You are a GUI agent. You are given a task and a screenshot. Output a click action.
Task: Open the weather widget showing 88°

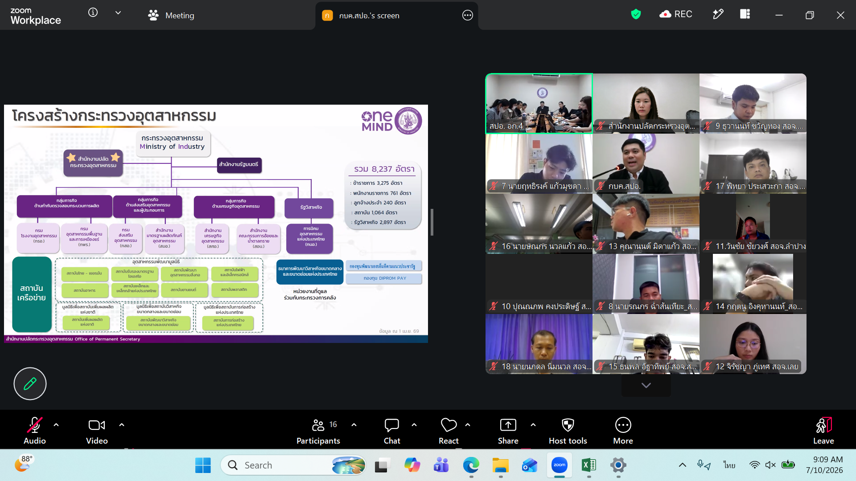[24, 464]
